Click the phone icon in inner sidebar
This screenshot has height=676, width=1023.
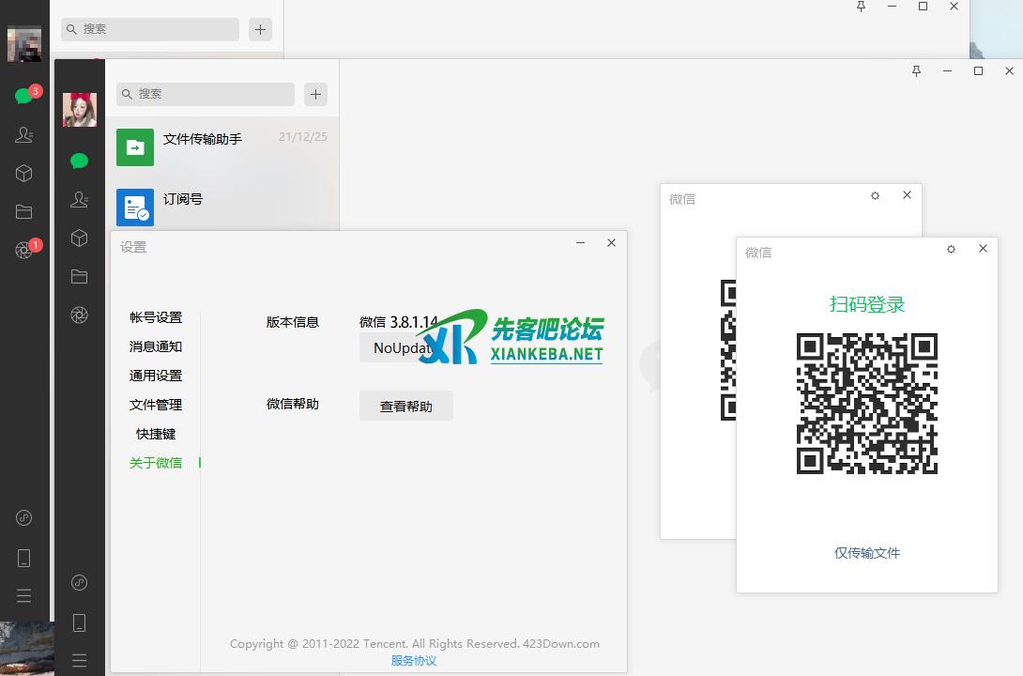pyautogui.click(x=80, y=622)
